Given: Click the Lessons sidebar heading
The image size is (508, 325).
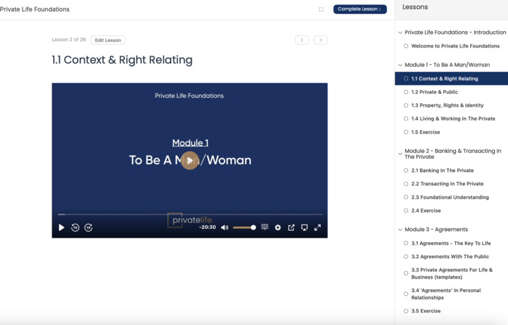Looking at the screenshot, I should click(x=415, y=7).
